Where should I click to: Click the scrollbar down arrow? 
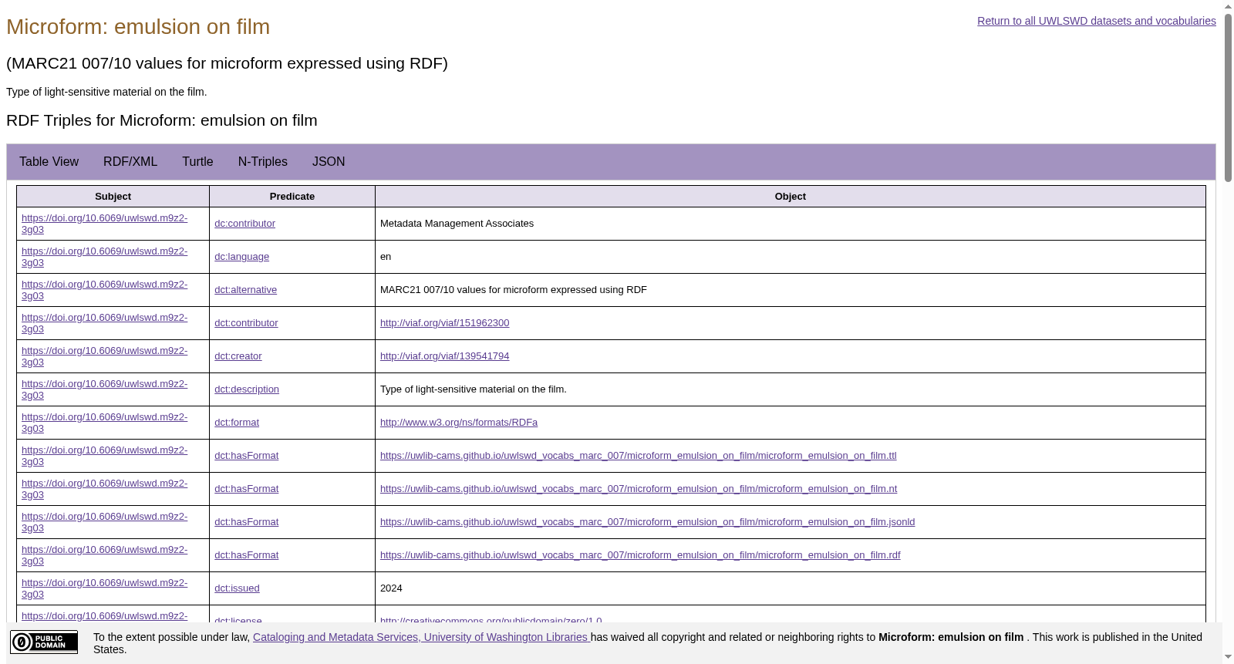tap(1228, 657)
